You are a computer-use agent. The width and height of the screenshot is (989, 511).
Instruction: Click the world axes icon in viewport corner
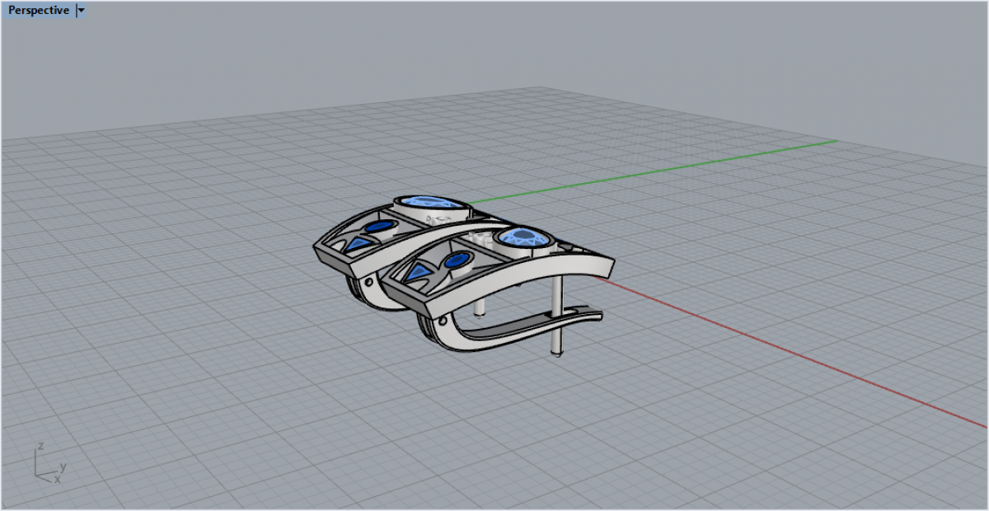pos(50,464)
